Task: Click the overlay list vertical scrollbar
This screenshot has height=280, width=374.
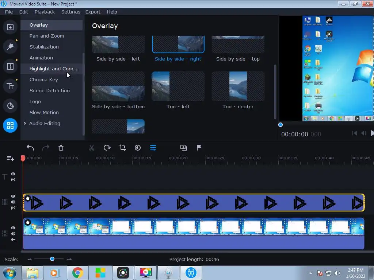Action: click(x=275, y=92)
